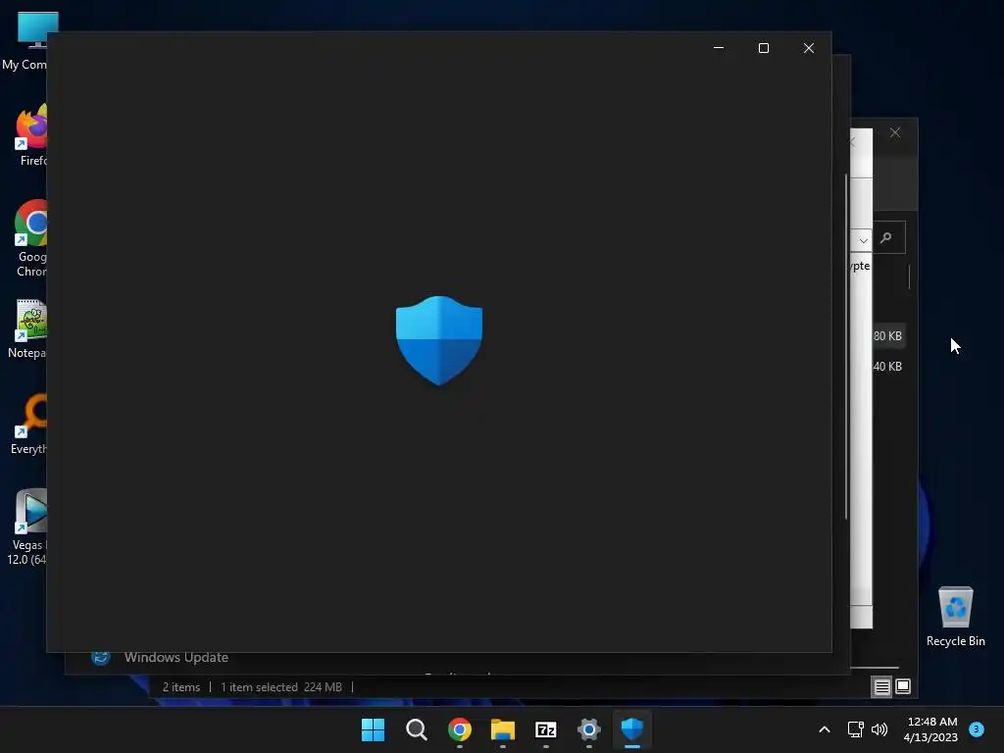1004x753 pixels.
Task: Click the File Explorer search magnifier box
Action: [x=890, y=238]
